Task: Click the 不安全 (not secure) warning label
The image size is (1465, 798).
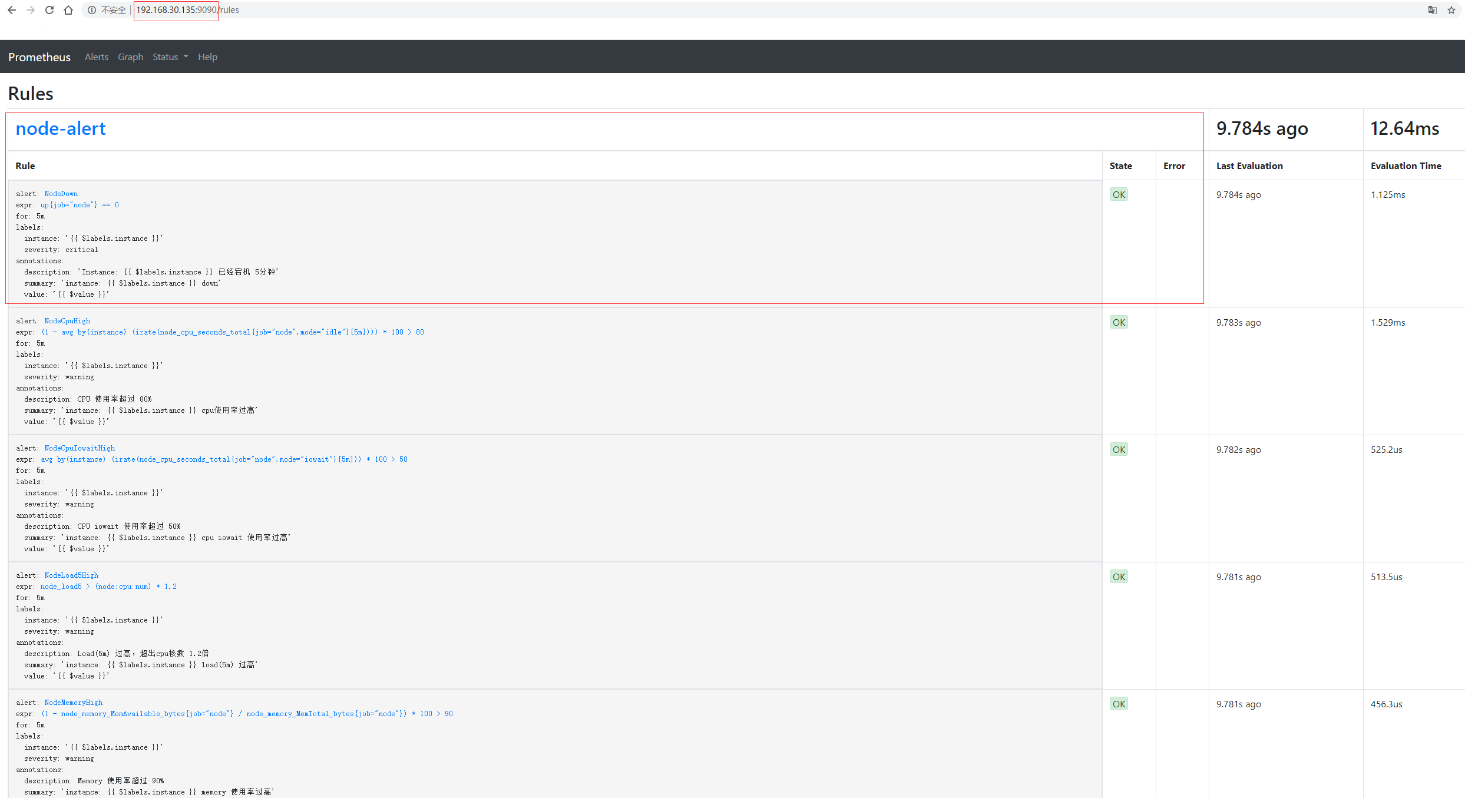Action: 114,10
